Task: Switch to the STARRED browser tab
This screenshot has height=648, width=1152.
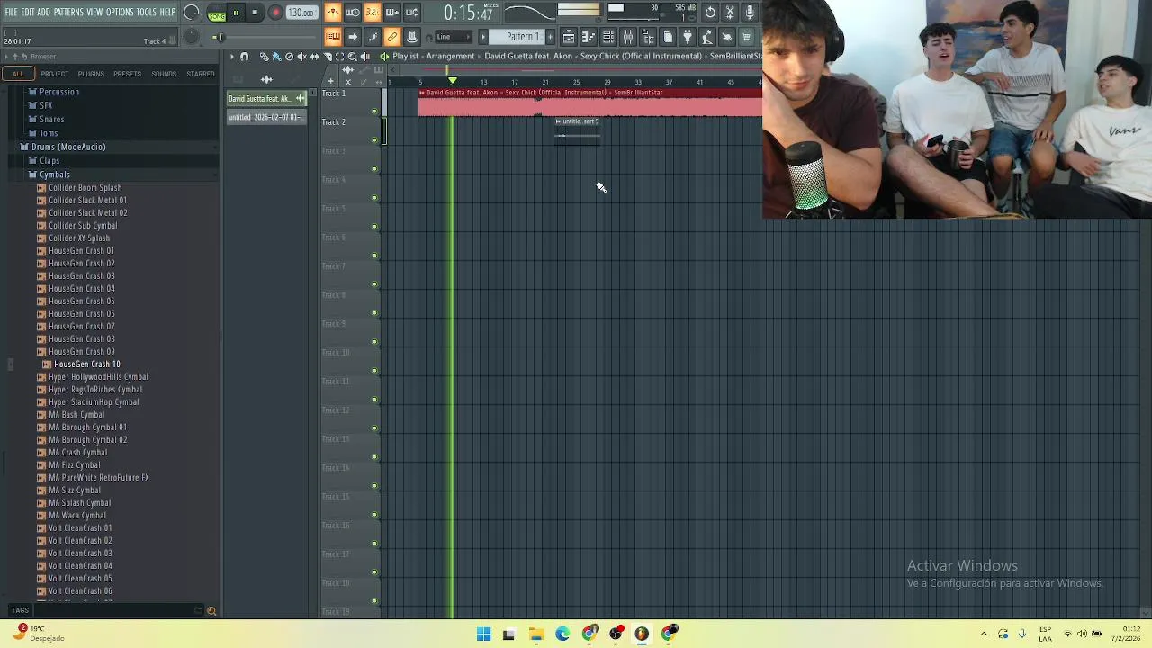Action: (x=201, y=74)
